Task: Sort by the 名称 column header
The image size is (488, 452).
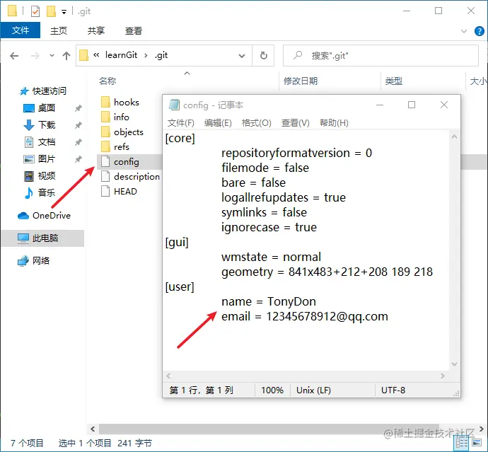Action: point(108,81)
